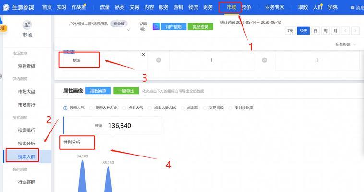Add third comparison keyword with plus

[x=317, y=60]
